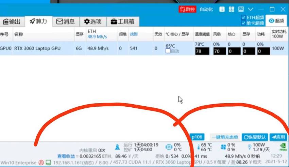
Task: Open the 选项 options tab
Action: (93, 21)
